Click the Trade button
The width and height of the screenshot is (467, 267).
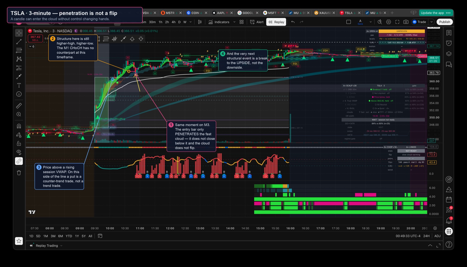tap(419, 22)
